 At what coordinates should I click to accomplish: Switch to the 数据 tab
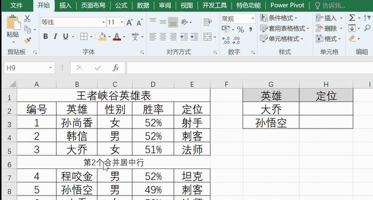143,5
